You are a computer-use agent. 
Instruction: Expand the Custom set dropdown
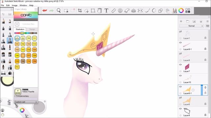(x=26, y=102)
